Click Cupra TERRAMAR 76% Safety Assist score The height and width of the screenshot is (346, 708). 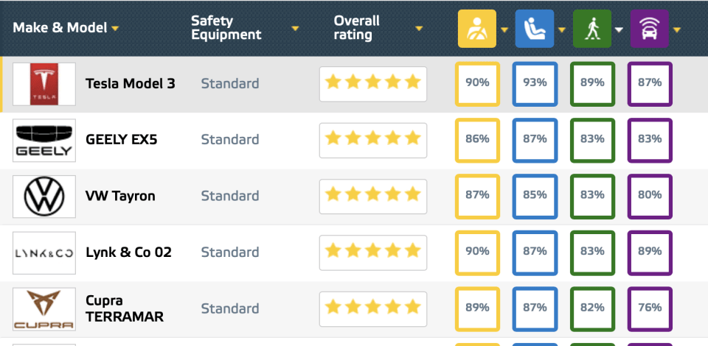tap(650, 308)
